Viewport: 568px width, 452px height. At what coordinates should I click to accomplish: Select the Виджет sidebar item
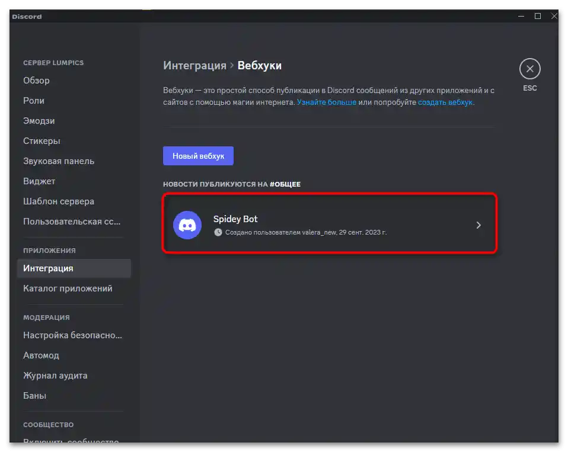click(x=39, y=181)
